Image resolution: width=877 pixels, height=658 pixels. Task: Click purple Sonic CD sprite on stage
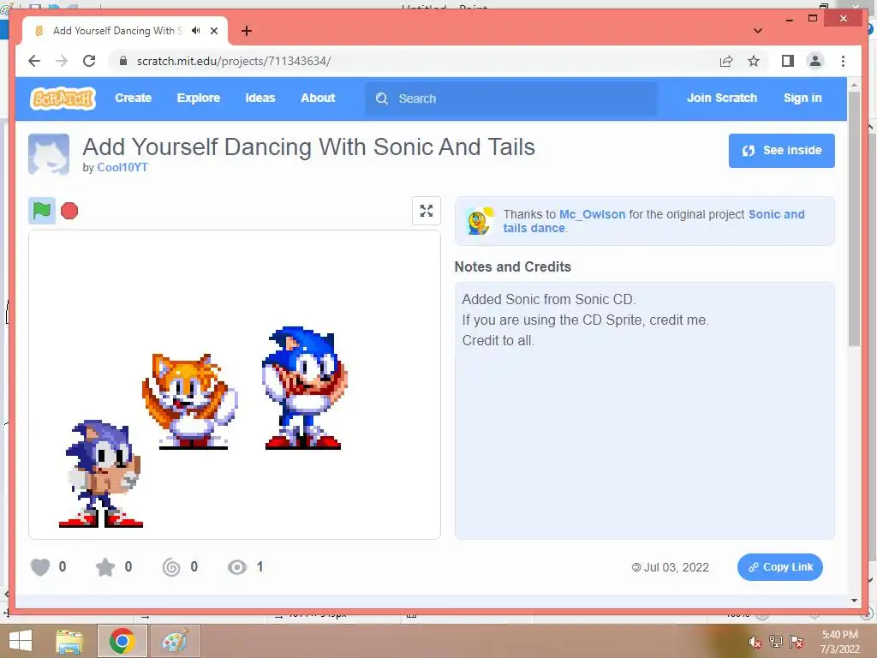pos(102,474)
